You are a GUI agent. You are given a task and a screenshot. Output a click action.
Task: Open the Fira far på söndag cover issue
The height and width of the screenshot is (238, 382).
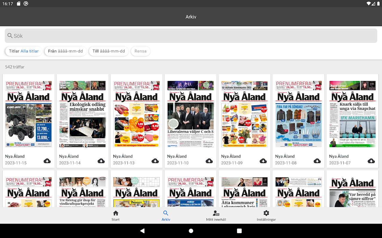coord(299,114)
